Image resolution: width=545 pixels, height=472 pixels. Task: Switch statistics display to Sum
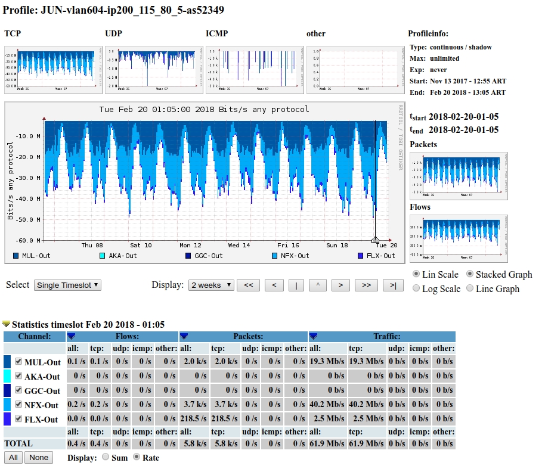point(106,457)
